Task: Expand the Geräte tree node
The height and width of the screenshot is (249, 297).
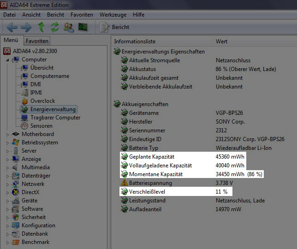Action: click(7, 201)
